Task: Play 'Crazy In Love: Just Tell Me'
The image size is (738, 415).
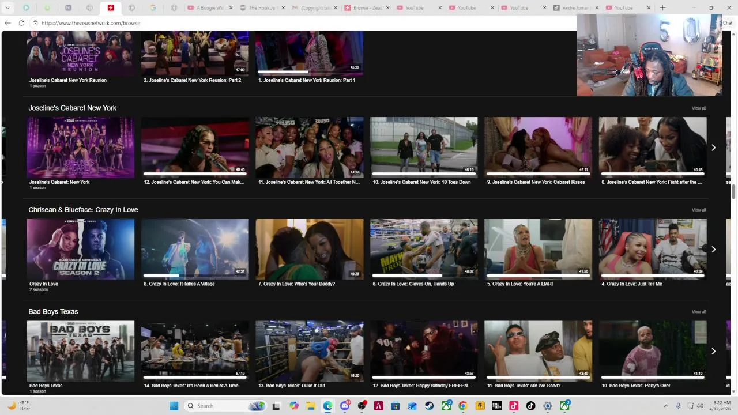Action: pyautogui.click(x=653, y=249)
